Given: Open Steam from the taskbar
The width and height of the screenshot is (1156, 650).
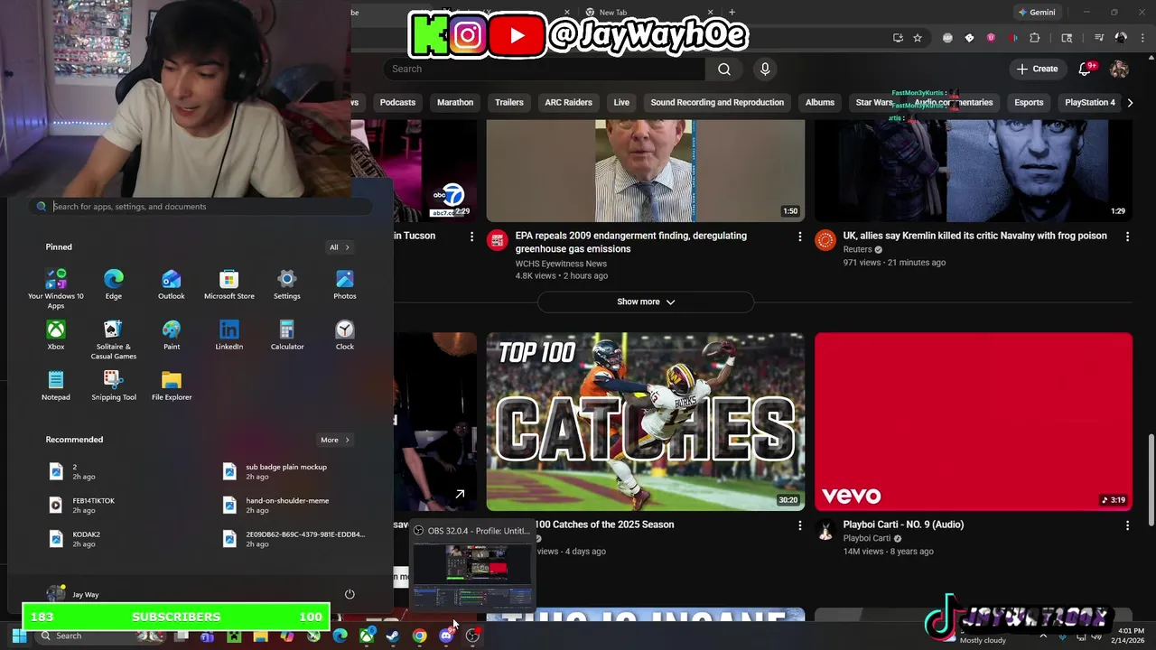Looking at the screenshot, I should (393, 636).
